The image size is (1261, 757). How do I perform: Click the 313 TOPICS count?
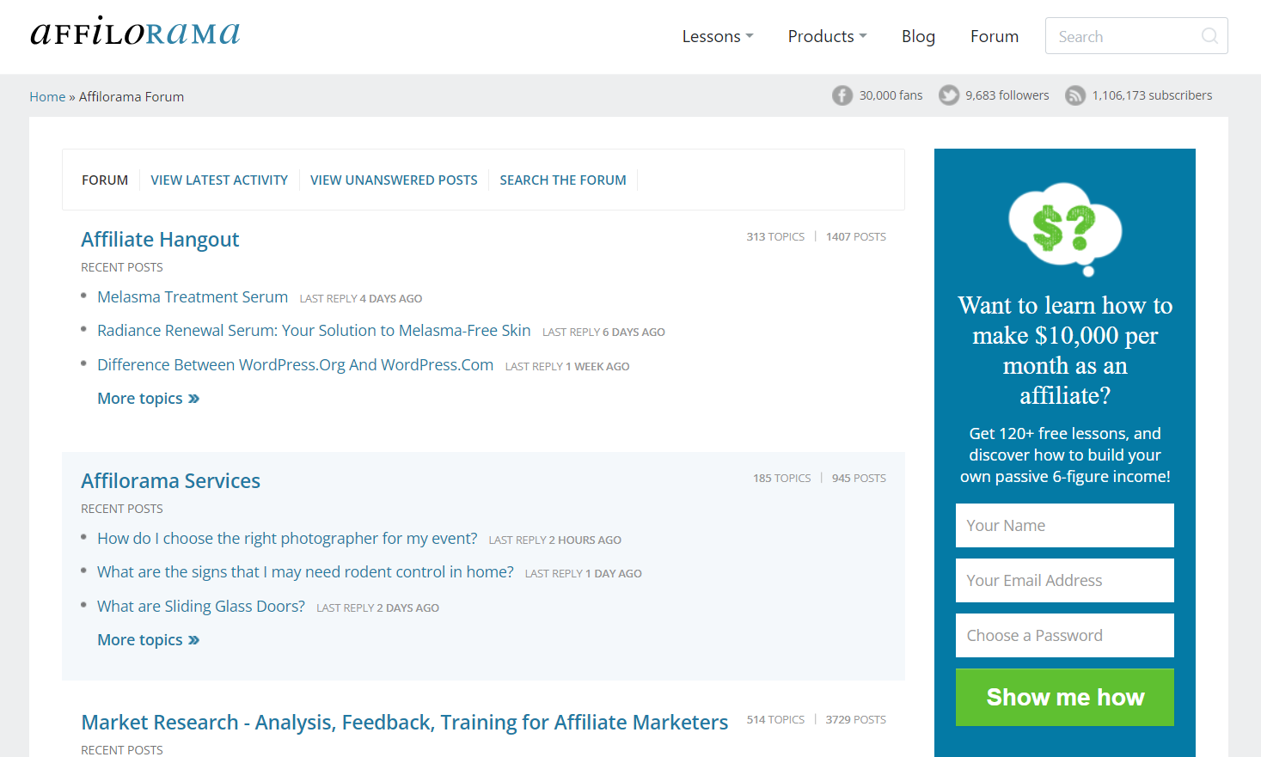click(775, 236)
